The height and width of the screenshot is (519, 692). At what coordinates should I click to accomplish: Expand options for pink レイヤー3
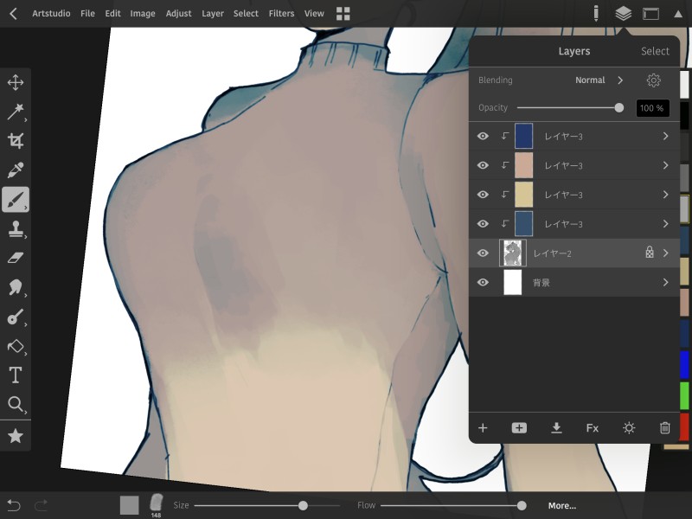(x=665, y=165)
